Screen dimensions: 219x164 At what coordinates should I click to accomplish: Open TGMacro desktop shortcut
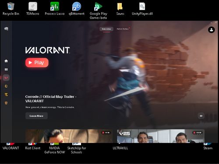33,9
